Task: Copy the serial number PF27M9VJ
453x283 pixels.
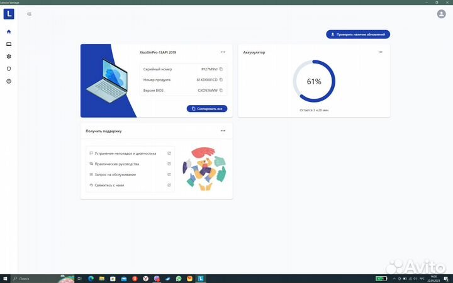Action: (221, 69)
